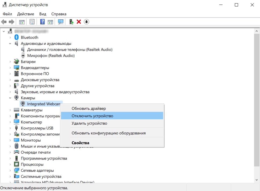Click the Back navigation arrow in the toolbar
Image resolution: width=260 pixels, height=191 pixels.
pos(4,21)
